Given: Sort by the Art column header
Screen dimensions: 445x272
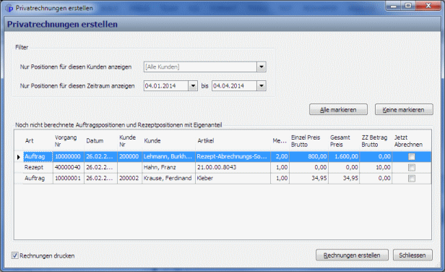Looking at the screenshot, I should [38, 140].
